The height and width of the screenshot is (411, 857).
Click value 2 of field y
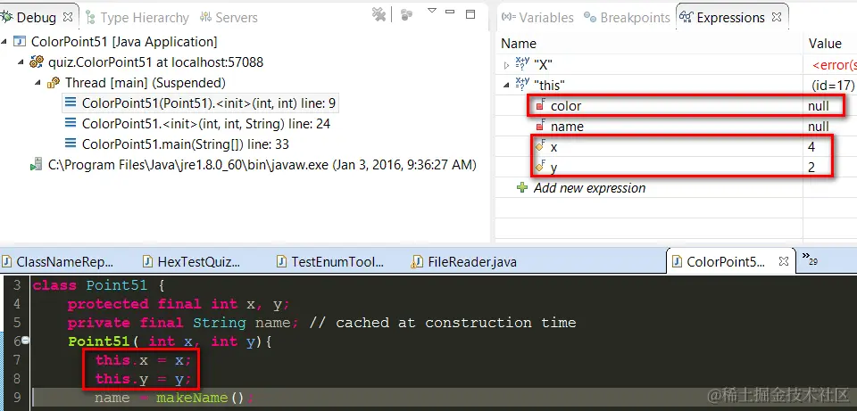(x=811, y=168)
